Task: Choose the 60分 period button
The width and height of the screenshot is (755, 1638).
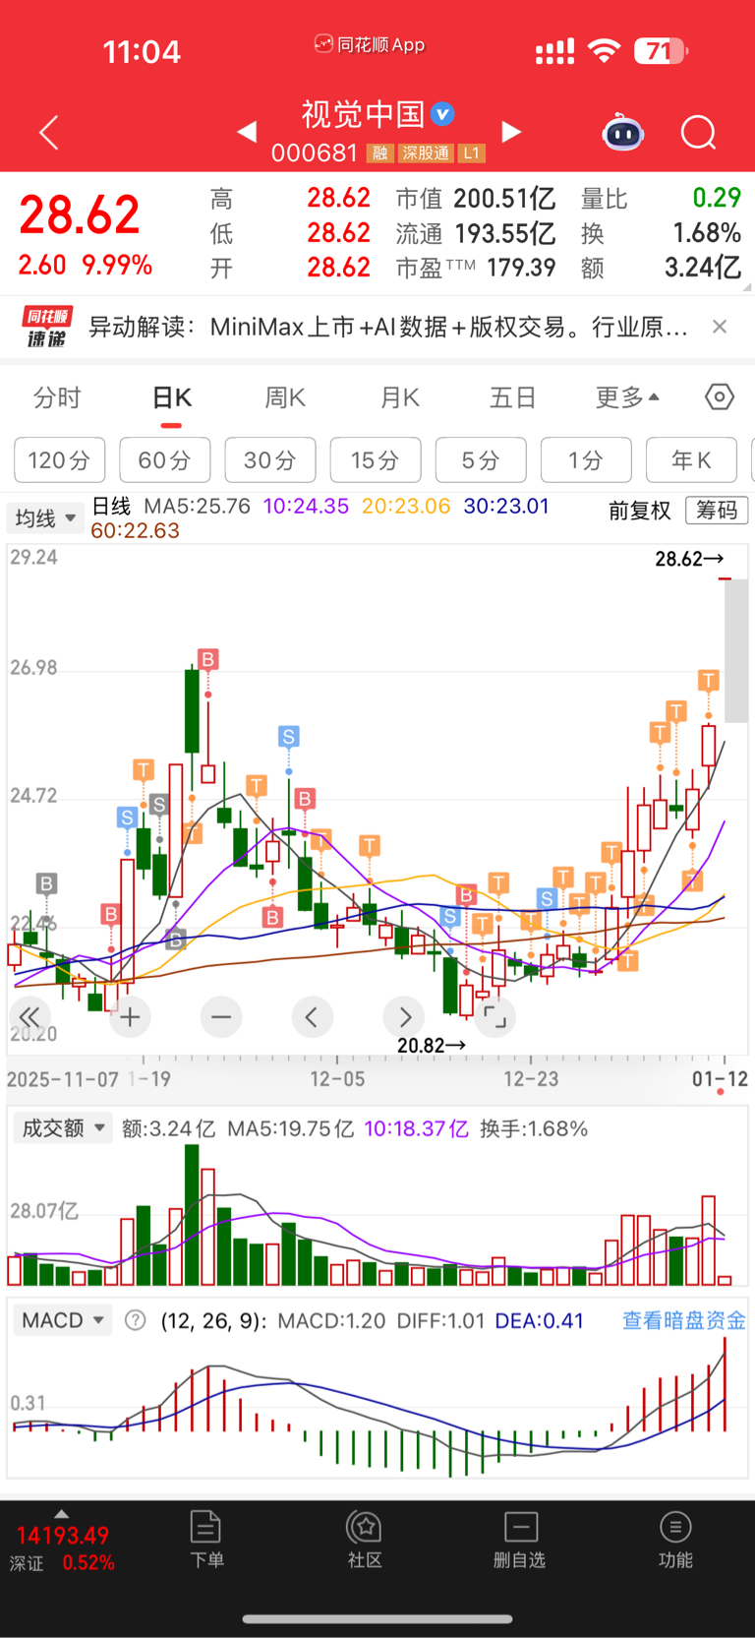Action: (x=164, y=460)
